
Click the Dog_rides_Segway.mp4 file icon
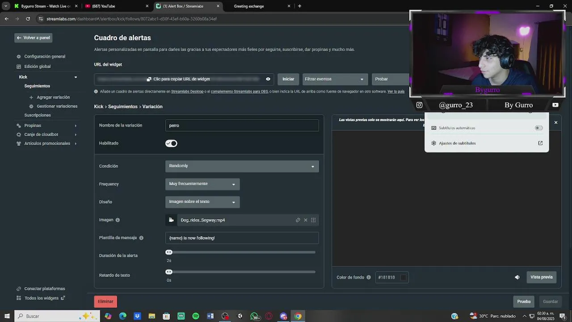pyautogui.click(x=171, y=220)
